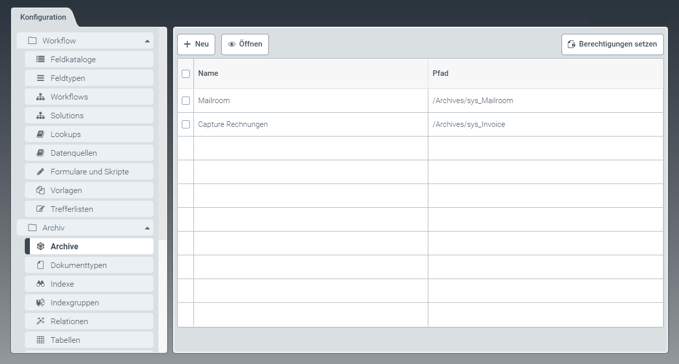Collapse the Workflow section arrow

[147, 41]
